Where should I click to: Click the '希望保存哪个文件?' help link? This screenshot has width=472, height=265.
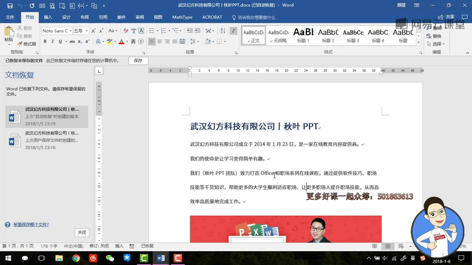click(31, 225)
